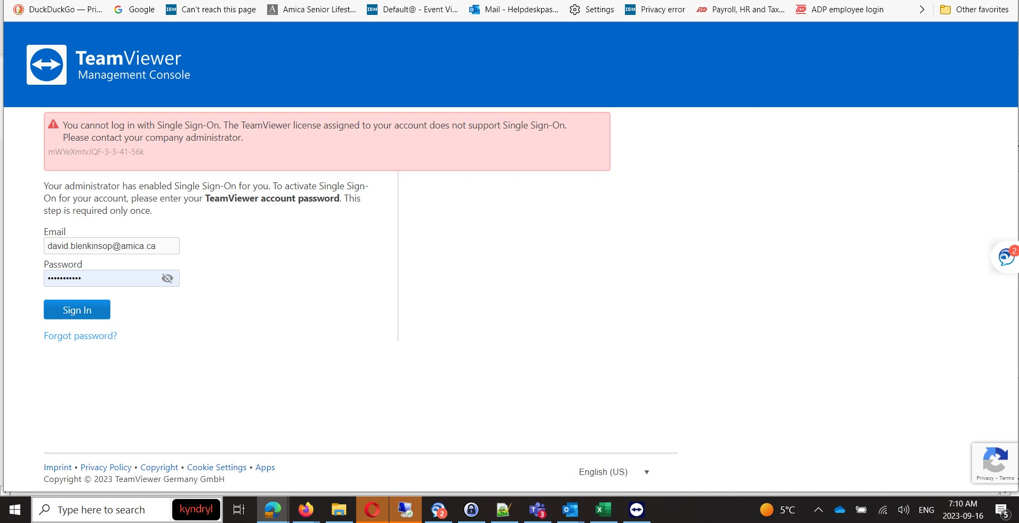Click the Privacy link in the reCAPTCHA badge

(984, 478)
